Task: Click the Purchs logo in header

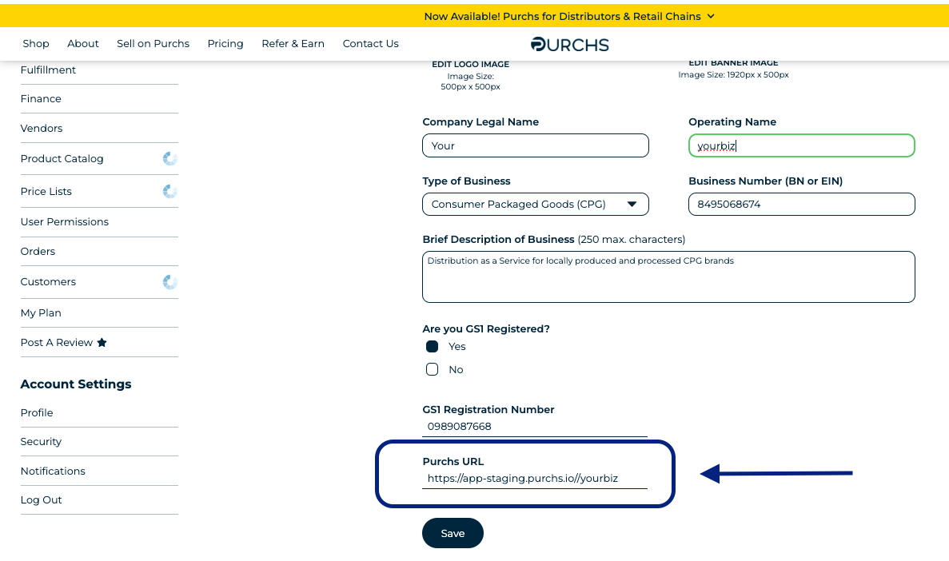Action: [x=569, y=44]
